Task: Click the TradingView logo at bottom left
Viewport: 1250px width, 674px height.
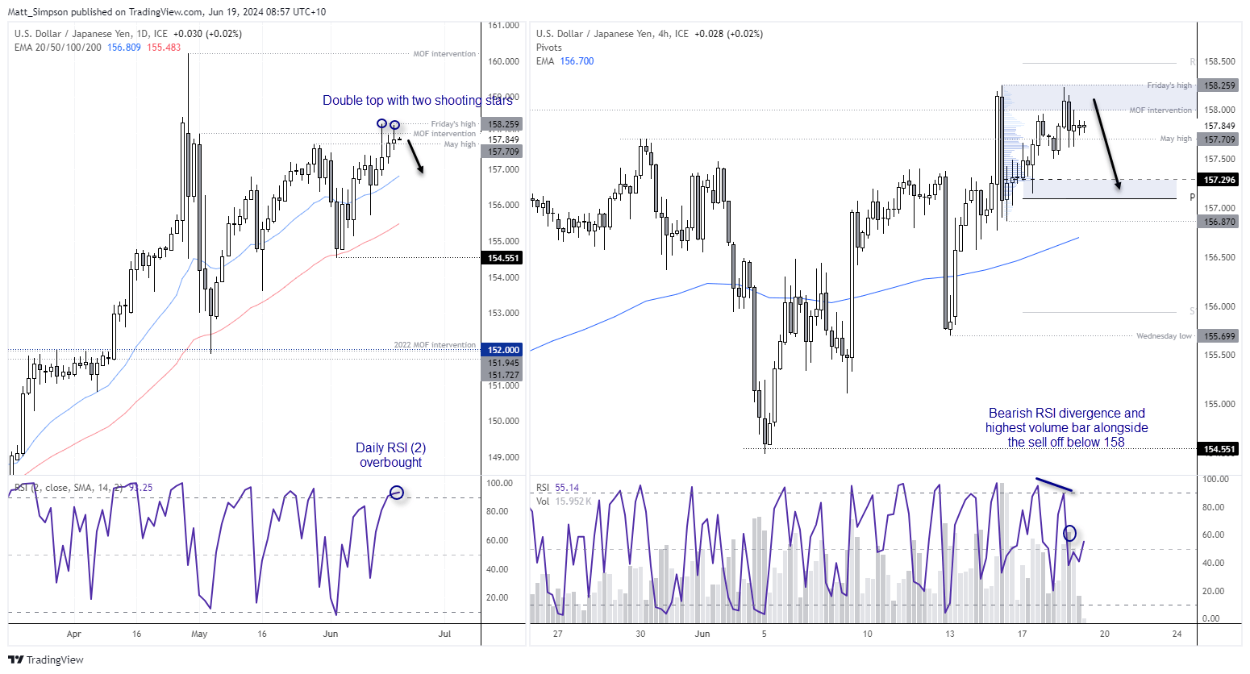Action: coord(46,659)
